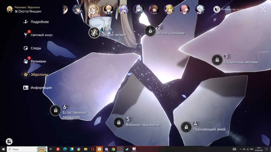Screen dimensions: 271x152
Task: Click the Яньцин portrait icon at top-left
Action: click(x=10, y=9)
